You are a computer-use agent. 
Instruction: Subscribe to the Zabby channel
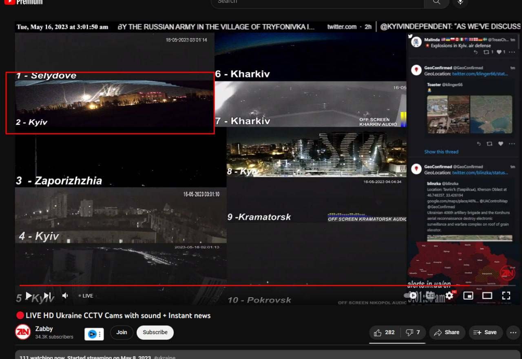tap(155, 332)
